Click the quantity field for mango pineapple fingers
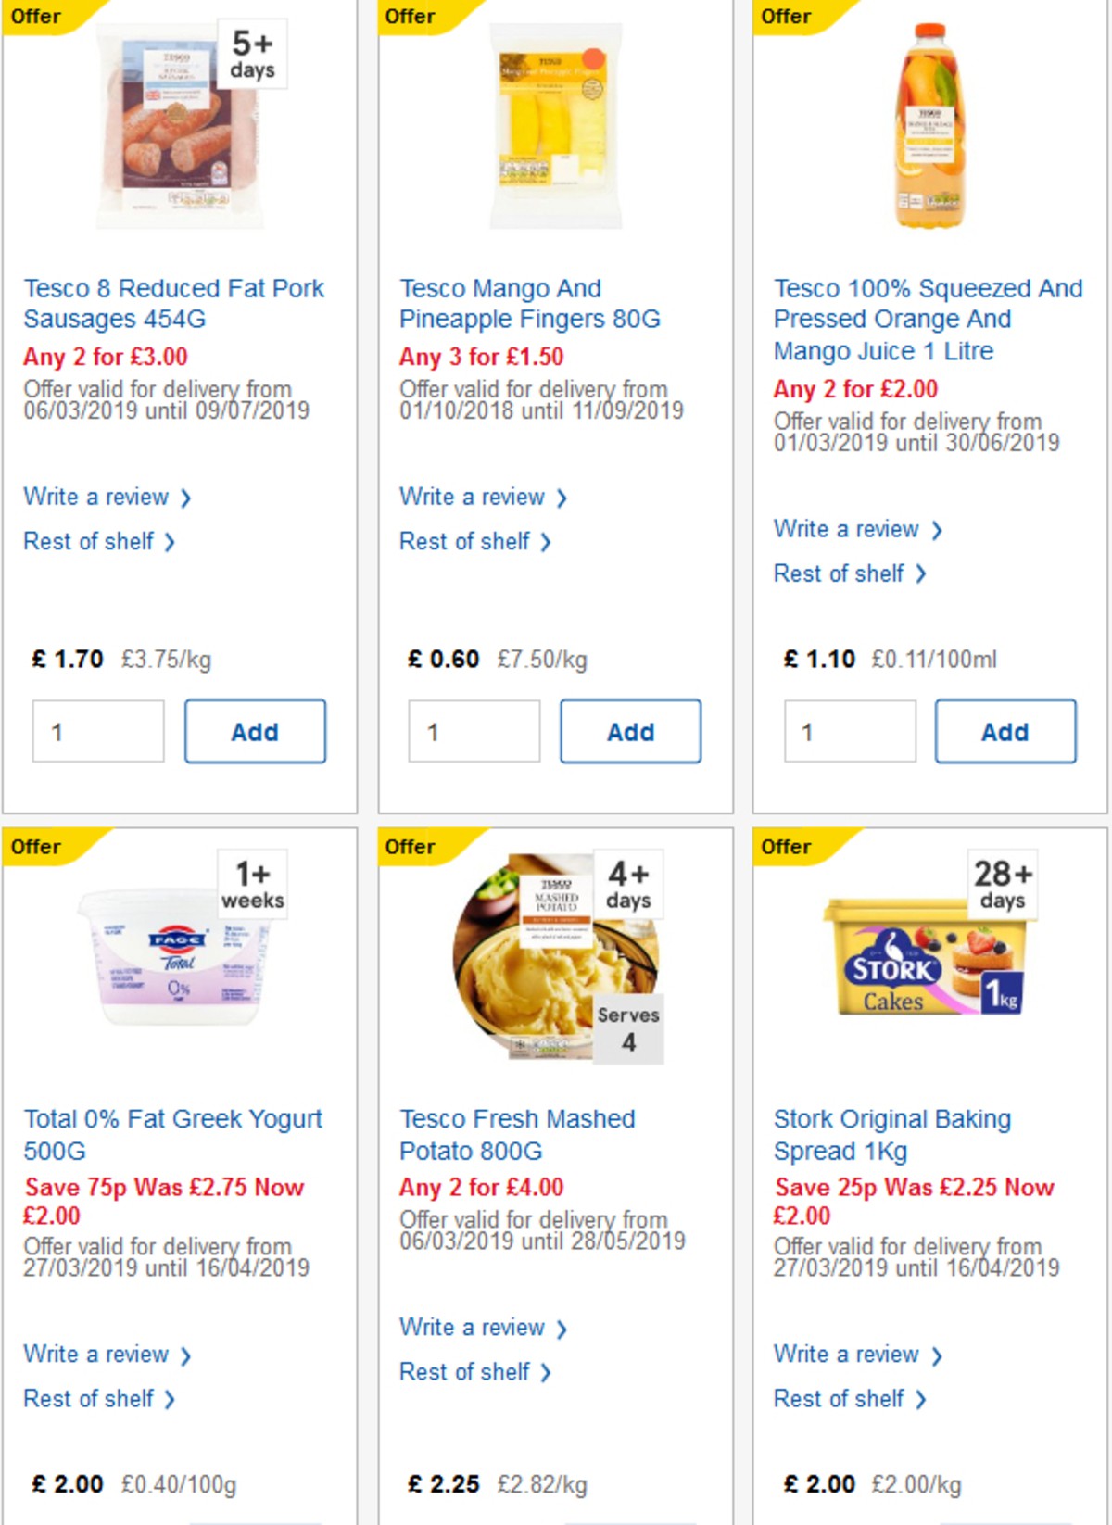 474,731
